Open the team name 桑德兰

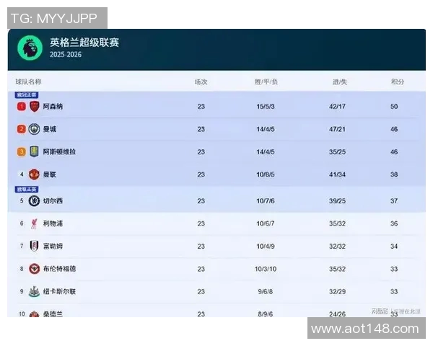click(x=53, y=314)
